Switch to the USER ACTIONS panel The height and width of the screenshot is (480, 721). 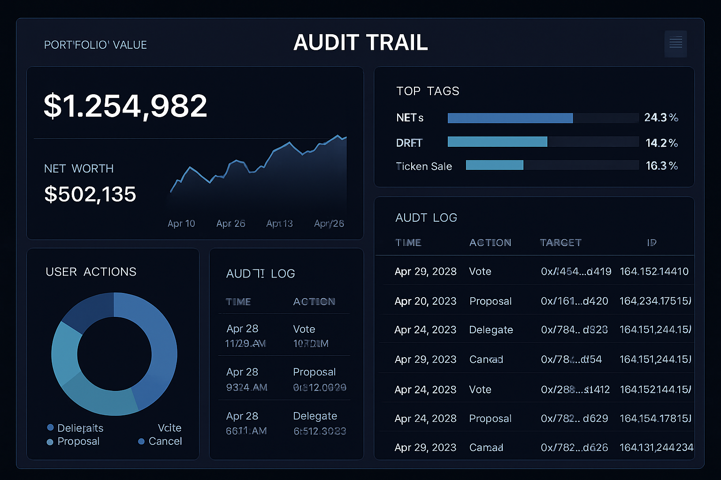pos(91,271)
